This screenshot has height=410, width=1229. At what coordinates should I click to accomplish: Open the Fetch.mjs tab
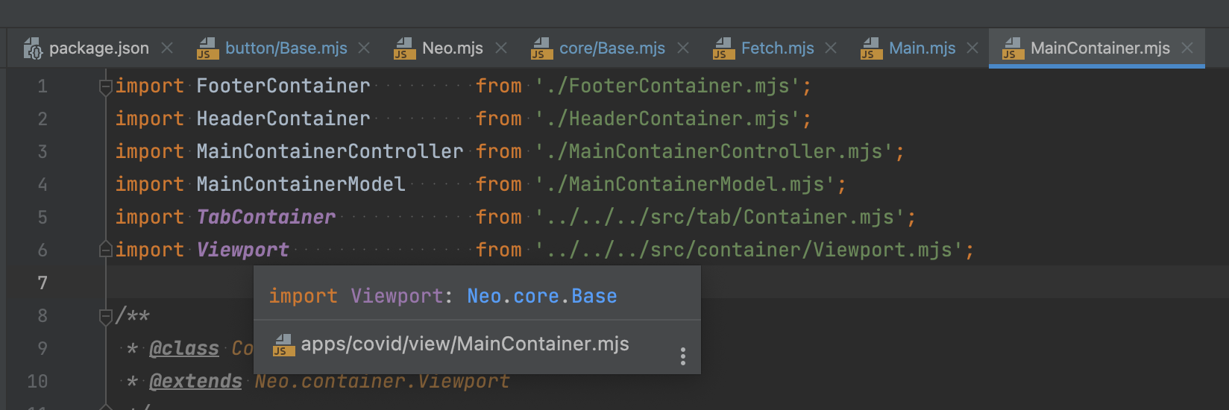777,48
